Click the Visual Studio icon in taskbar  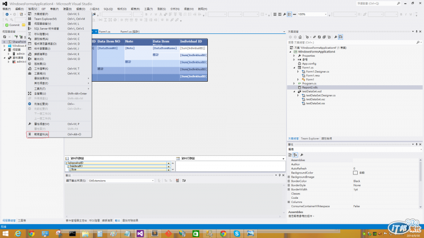[140, 233]
